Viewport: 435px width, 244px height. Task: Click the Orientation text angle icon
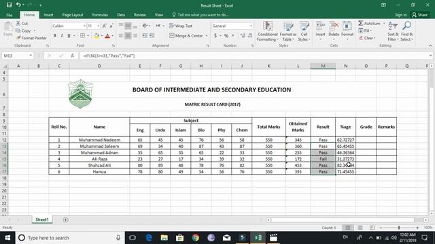tap(145, 26)
